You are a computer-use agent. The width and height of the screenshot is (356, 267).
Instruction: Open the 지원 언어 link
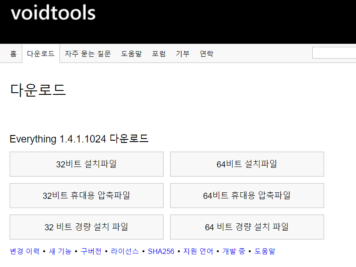pos(198,251)
